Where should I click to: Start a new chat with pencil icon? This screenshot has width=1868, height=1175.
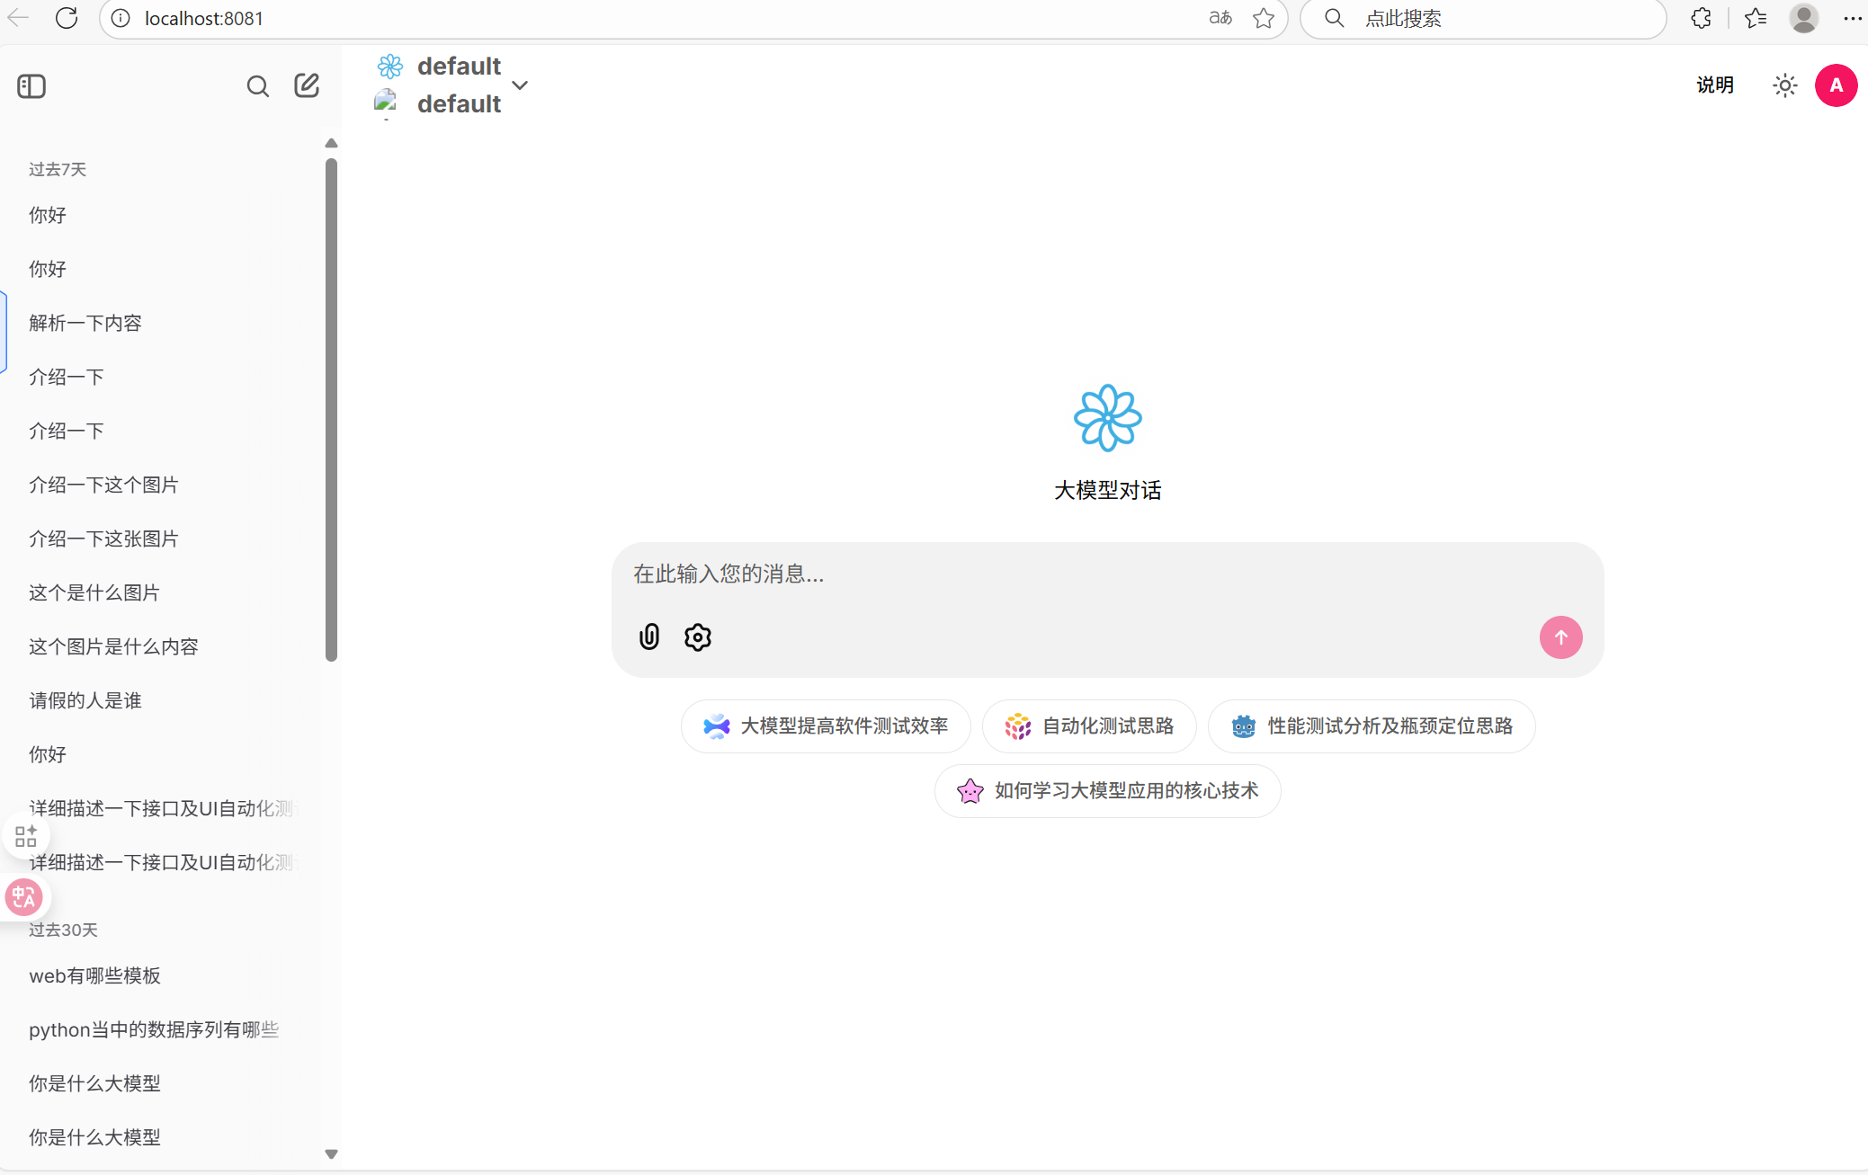point(307,85)
